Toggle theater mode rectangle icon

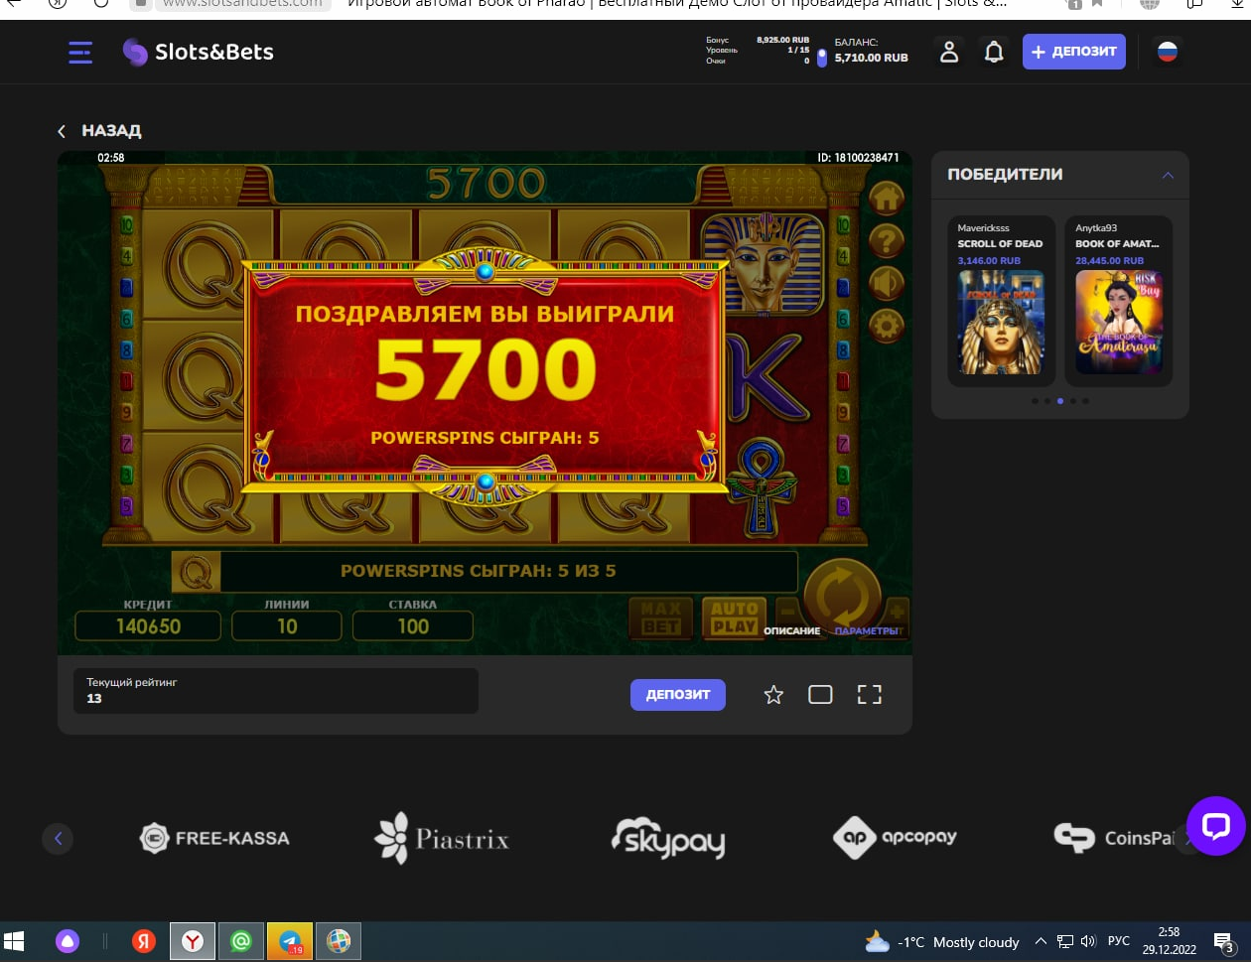[x=820, y=695]
